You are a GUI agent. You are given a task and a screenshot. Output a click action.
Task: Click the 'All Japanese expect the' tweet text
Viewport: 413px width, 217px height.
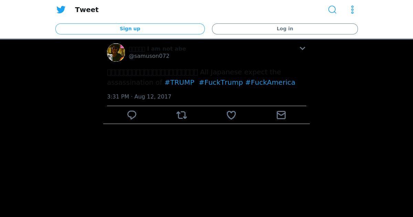pos(240,72)
